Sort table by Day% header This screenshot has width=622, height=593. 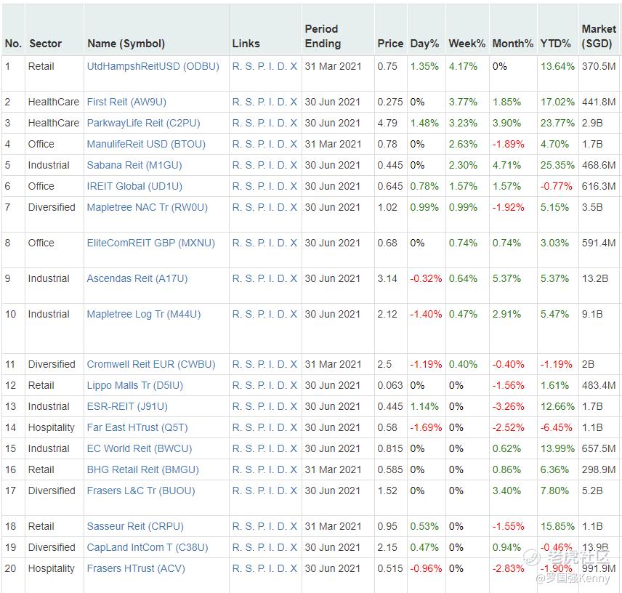click(x=424, y=43)
